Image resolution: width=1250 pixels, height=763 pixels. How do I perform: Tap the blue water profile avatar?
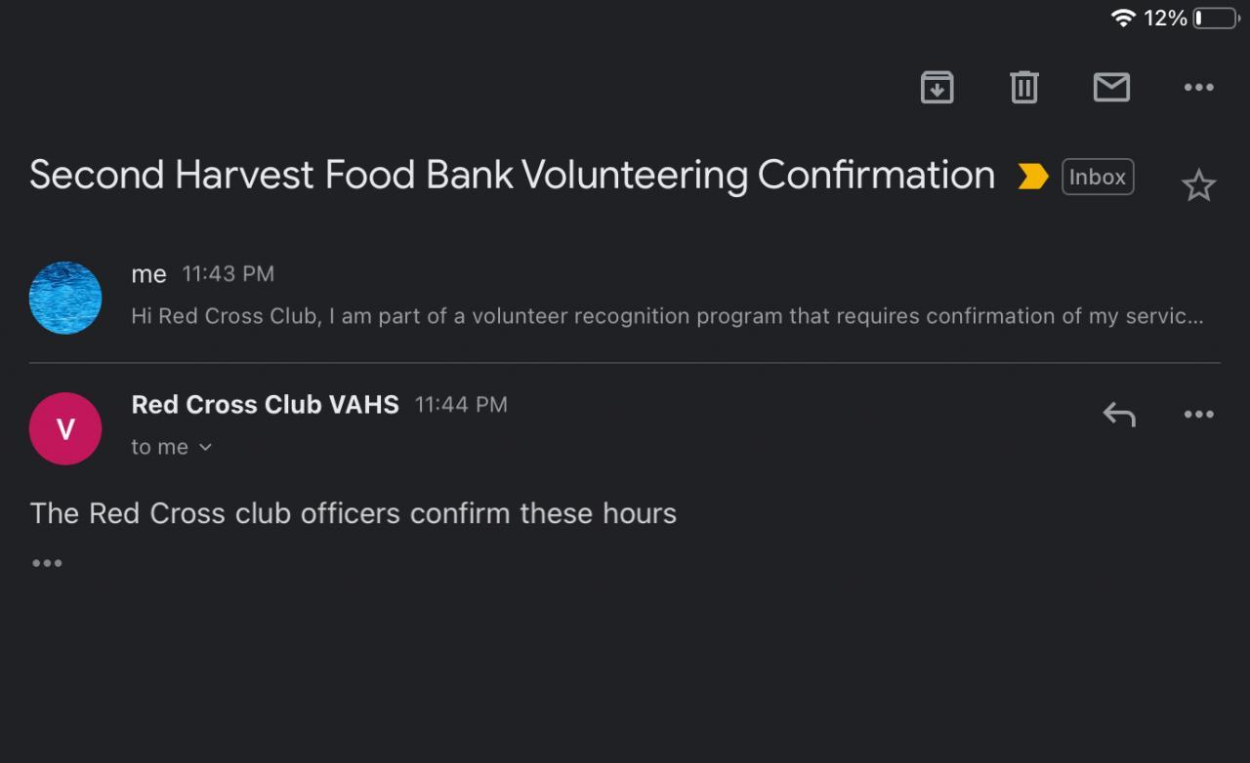click(65, 298)
